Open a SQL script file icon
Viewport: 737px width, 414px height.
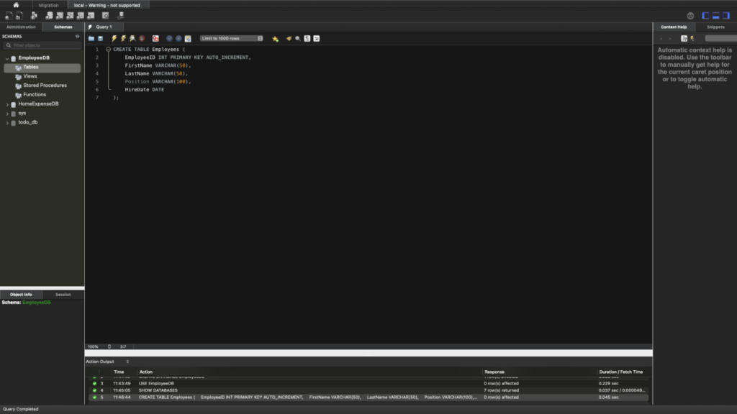click(91, 38)
